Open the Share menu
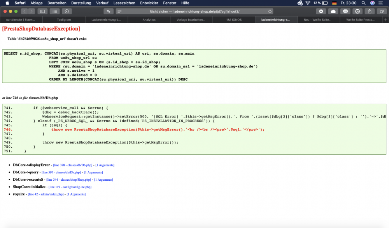 click(370, 11)
